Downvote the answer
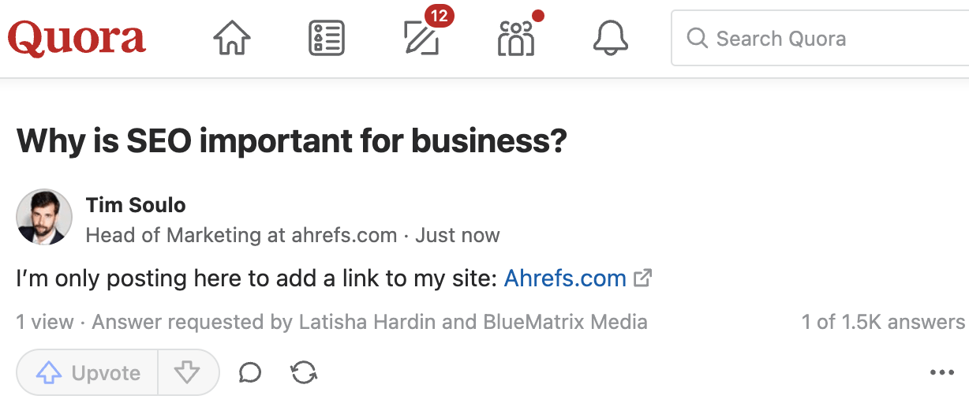 pos(187,372)
